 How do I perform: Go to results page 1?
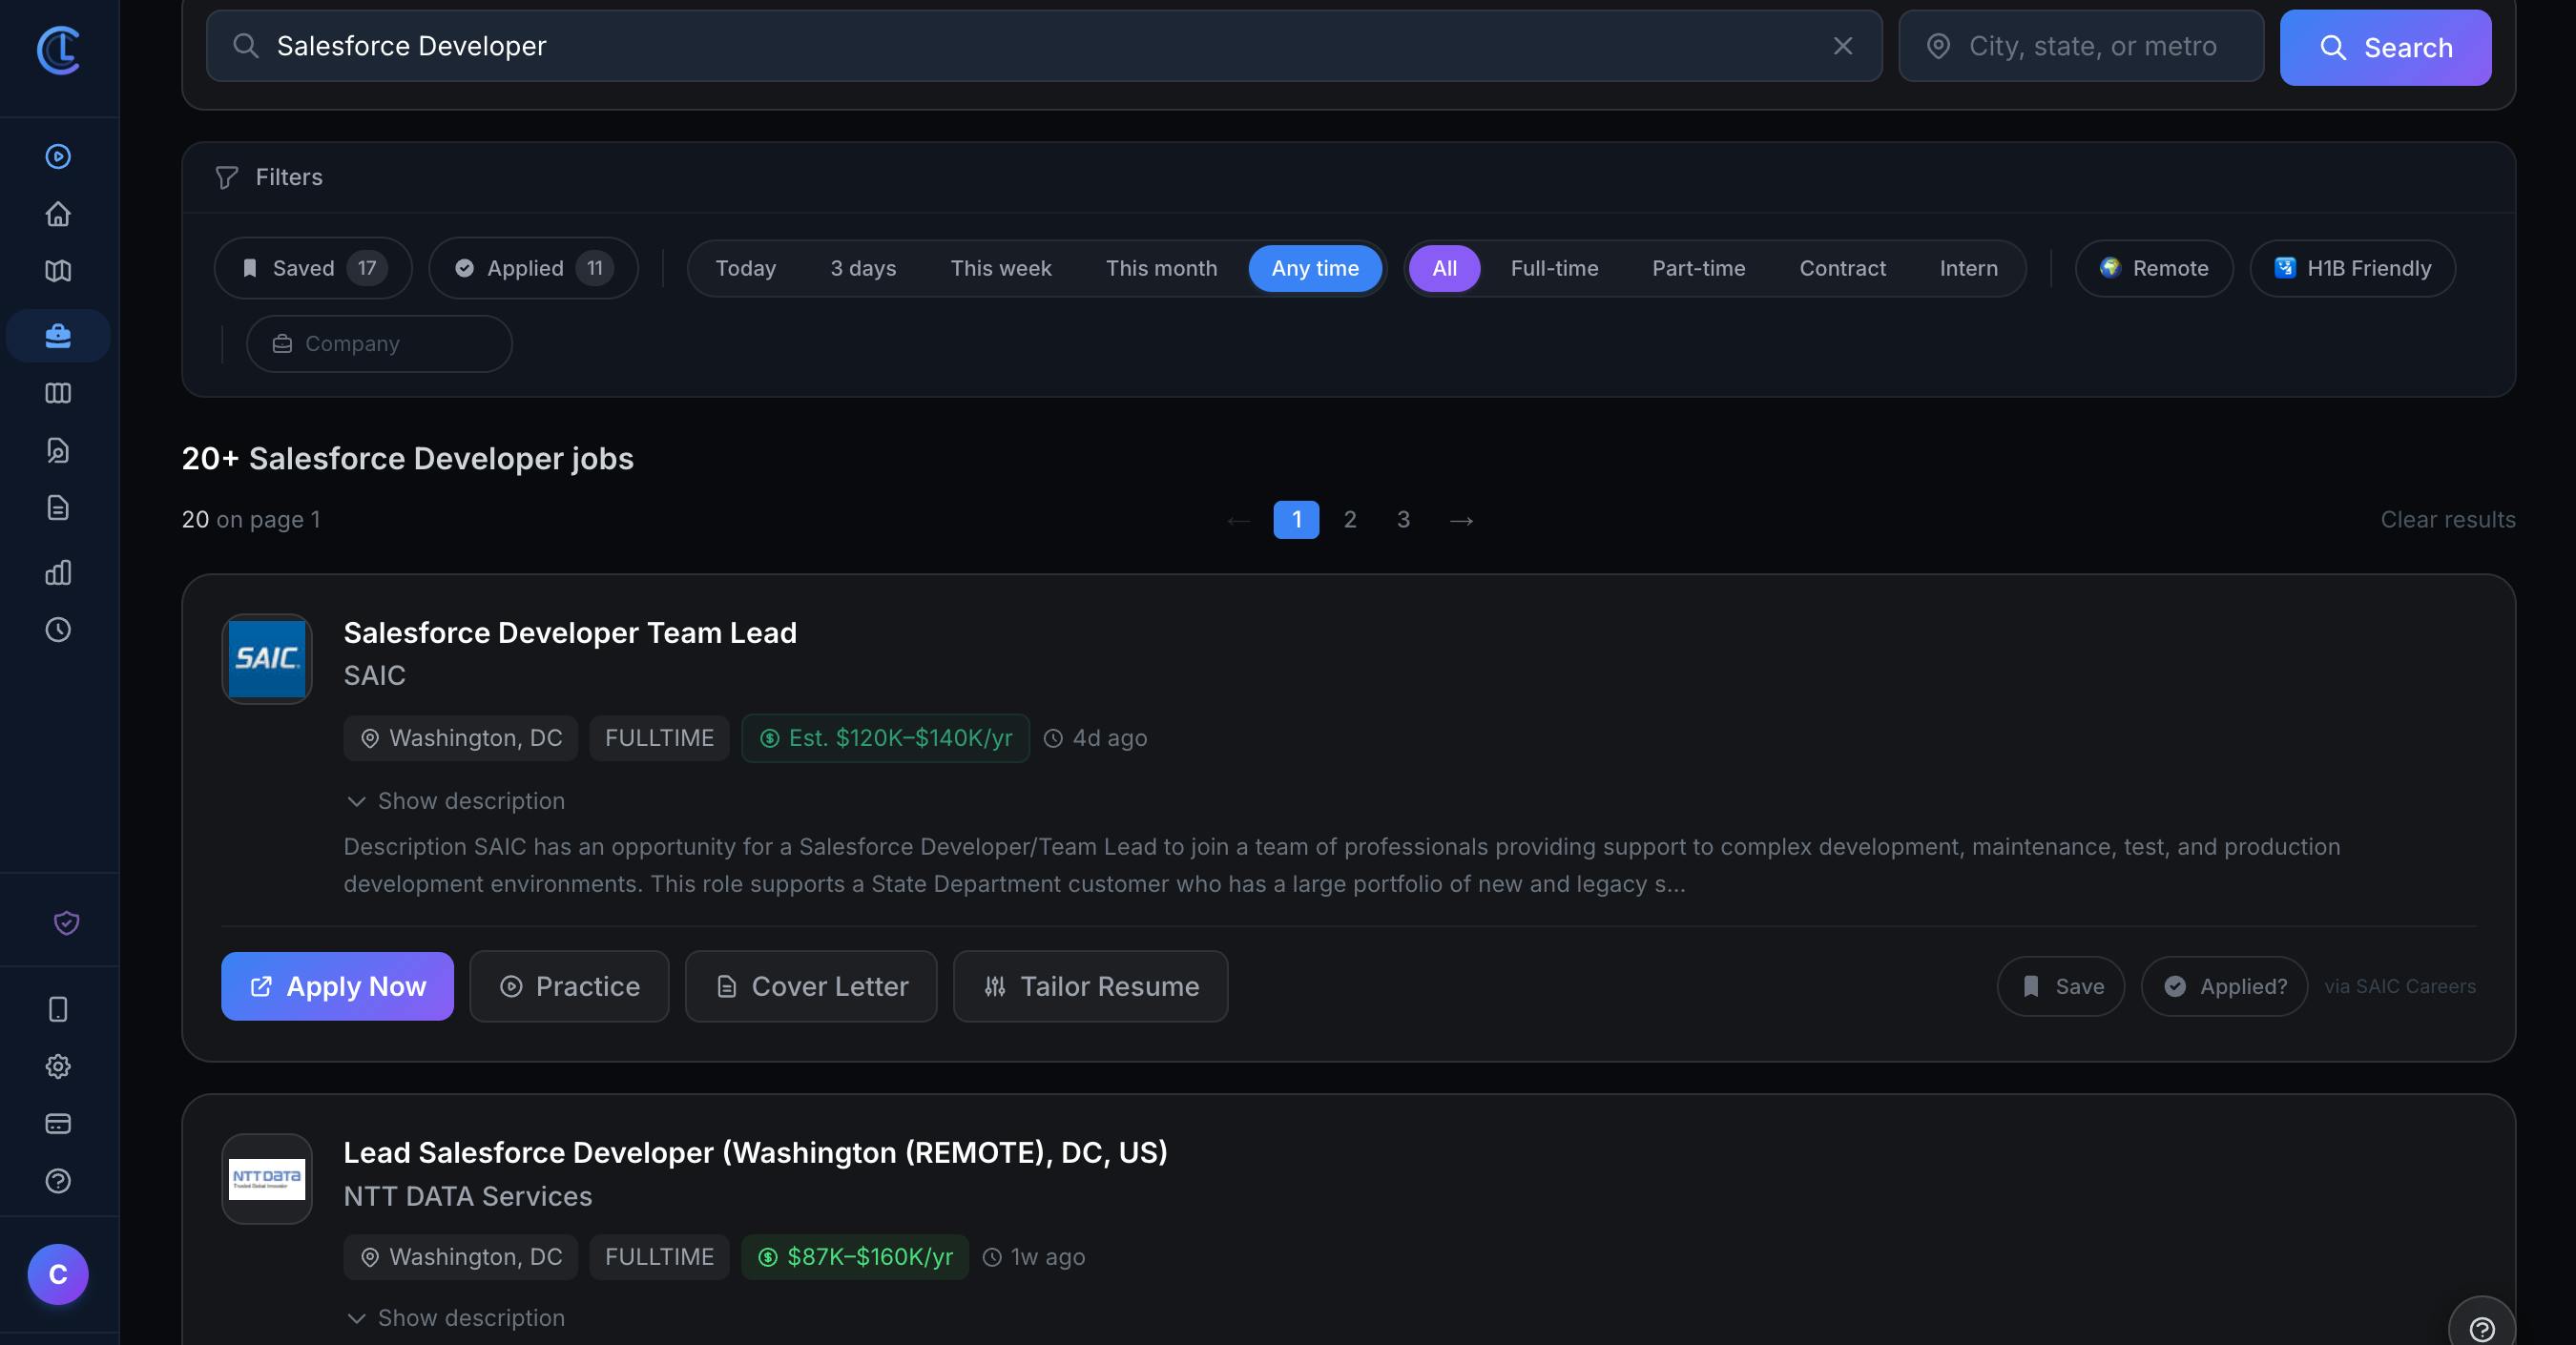1296,520
